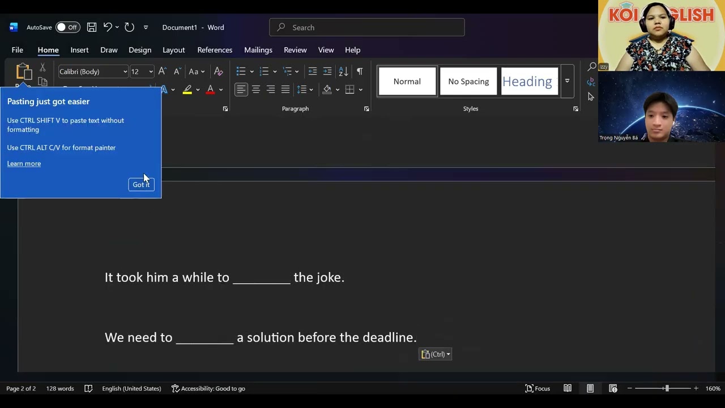Open the Paragraph settings dialog launcher
This screenshot has width=725, height=408.
tap(366, 109)
